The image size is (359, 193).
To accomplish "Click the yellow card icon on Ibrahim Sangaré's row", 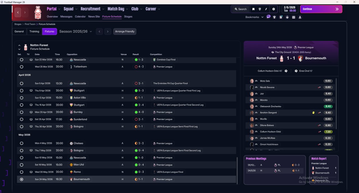I will click(313, 112).
